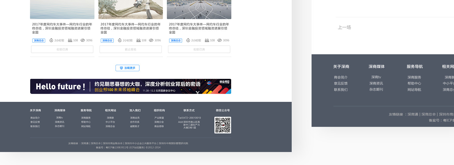Image resolution: width=454 pixels, height=165 pixels.
Task: Open 中小平台 under 相关网站 in the main footer
Action: click(x=110, y=122)
